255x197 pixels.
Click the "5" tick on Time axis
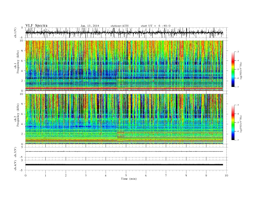[126, 175]
